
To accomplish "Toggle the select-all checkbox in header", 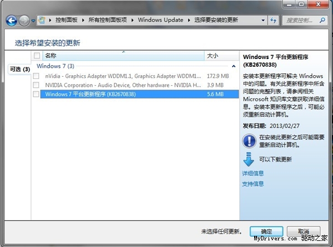I will click(37, 56).
